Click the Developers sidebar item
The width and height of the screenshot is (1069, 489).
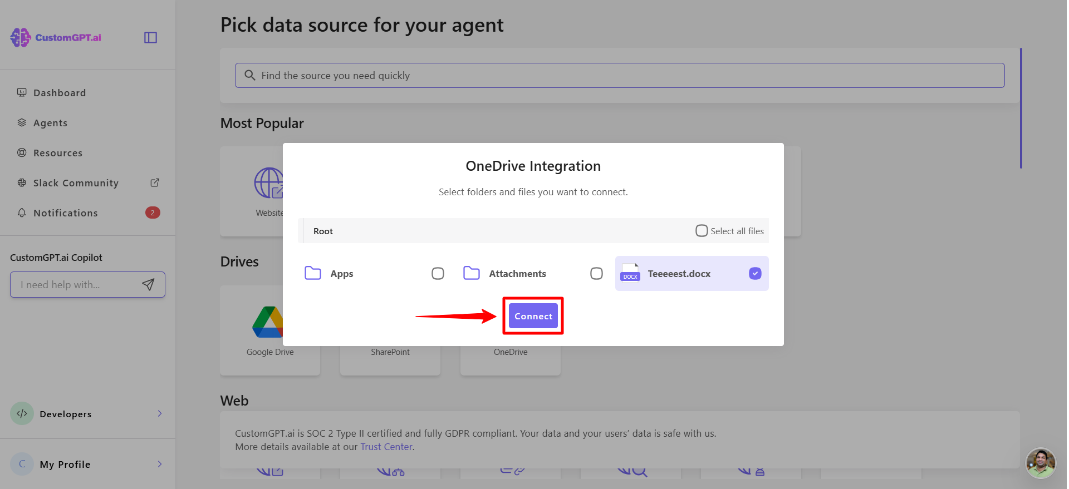pos(87,413)
